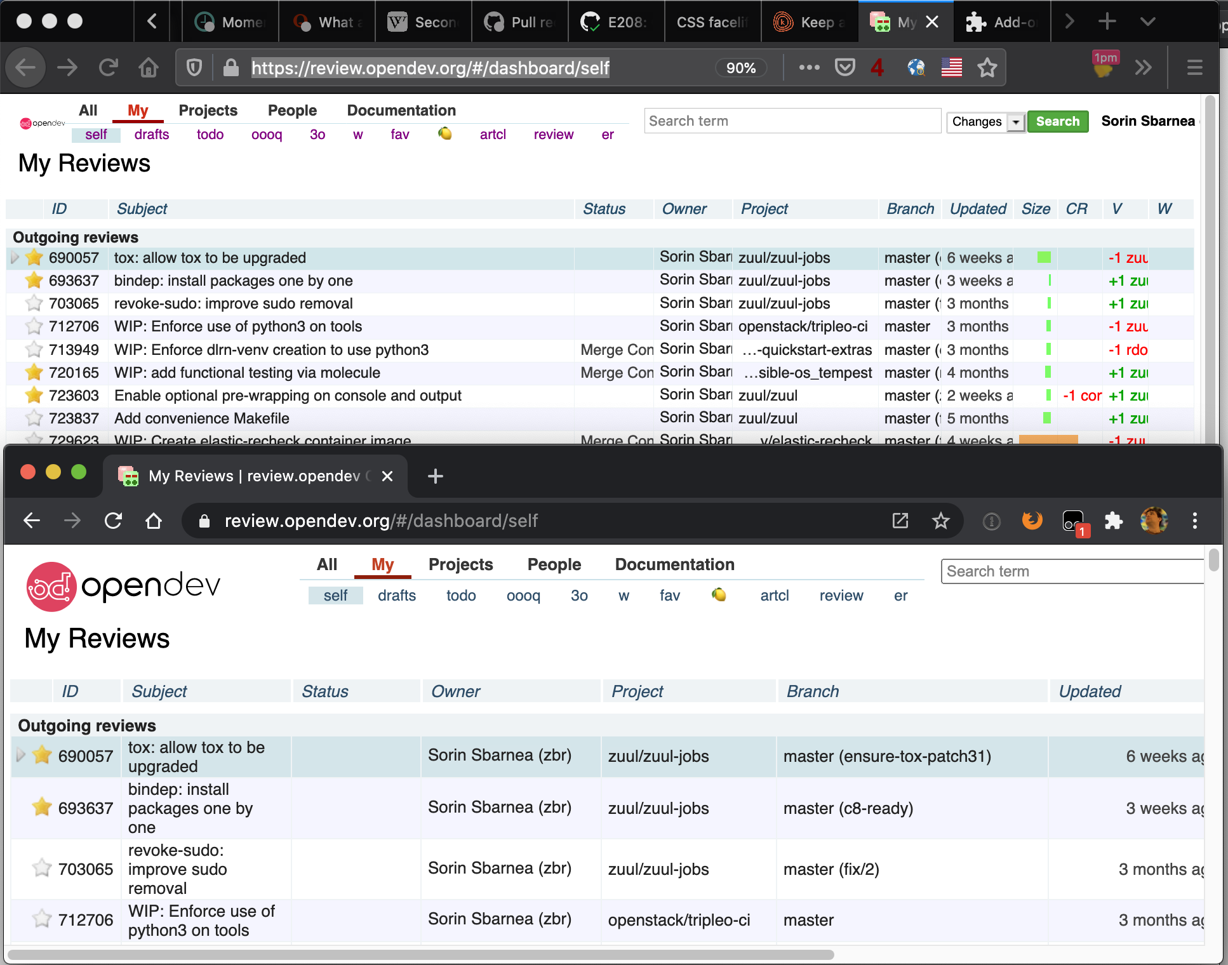Click the 90% zoom level control
Image resolution: width=1228 pixels, height=965 pixels.
coord(740,67)
